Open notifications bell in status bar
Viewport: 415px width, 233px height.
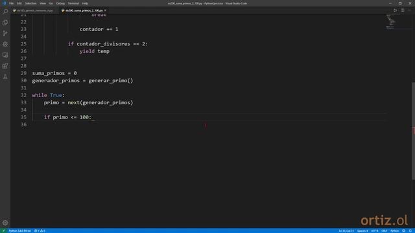pos(410,230)
